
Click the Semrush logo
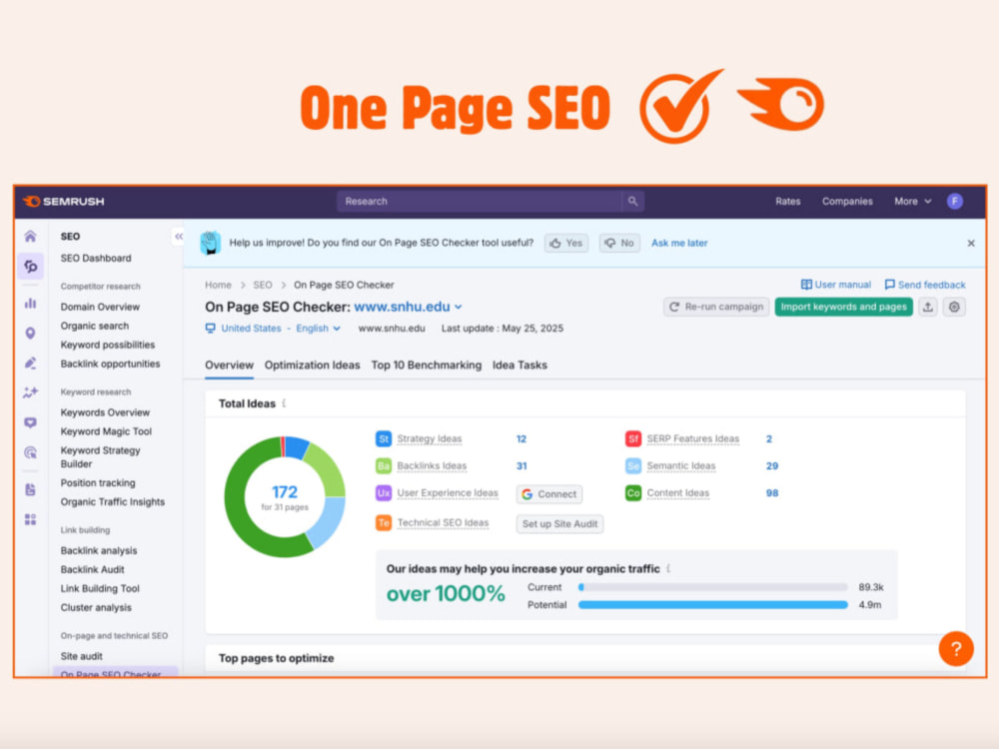coord(63,202)
